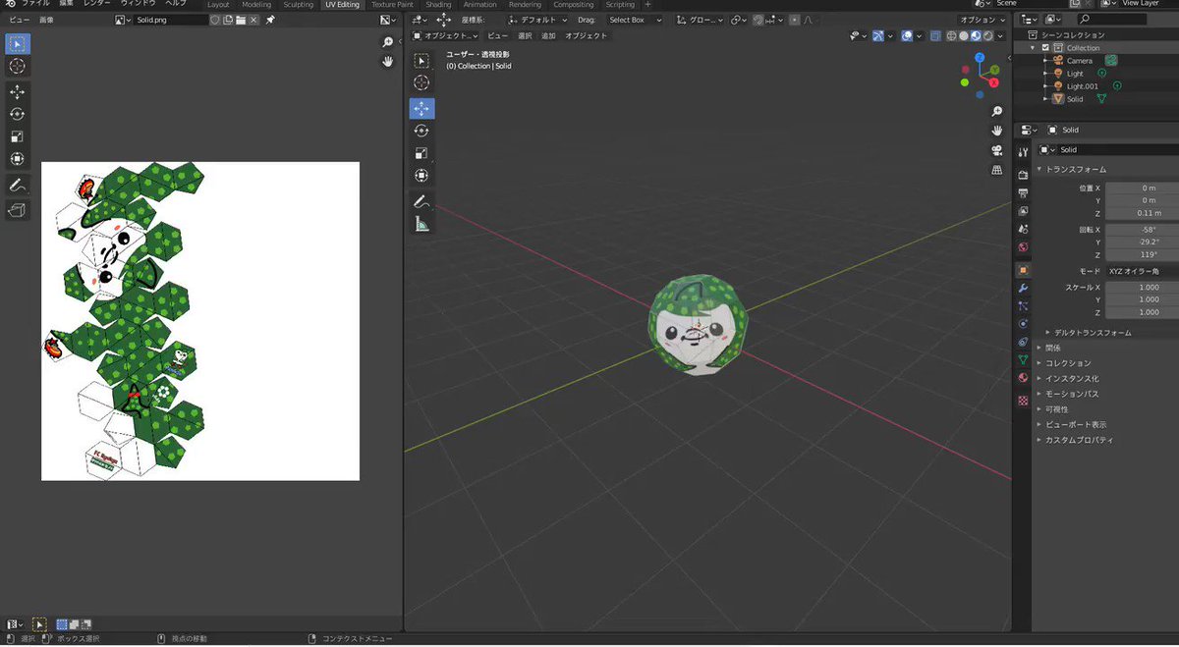Enable wireframe viewport shading
The height and width of the screenshot is (647, 1179).
951,35
